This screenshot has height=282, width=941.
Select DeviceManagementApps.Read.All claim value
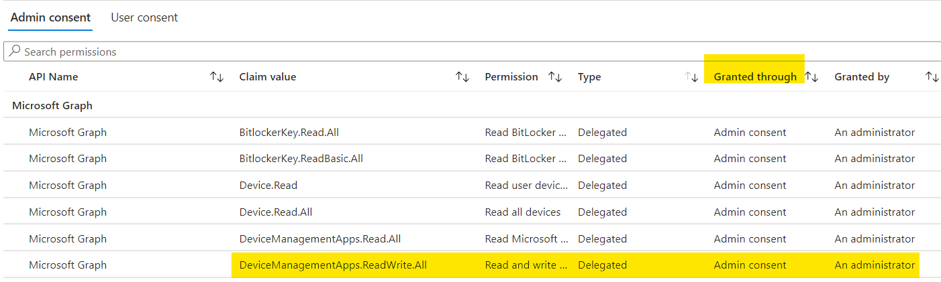pyautogui.click(x=320, y=239)
